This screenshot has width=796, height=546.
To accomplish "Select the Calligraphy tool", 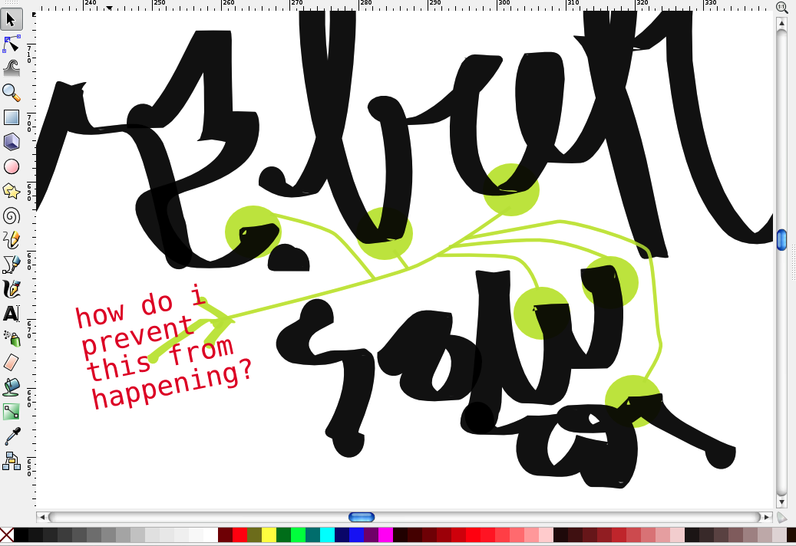I will 11,288.
